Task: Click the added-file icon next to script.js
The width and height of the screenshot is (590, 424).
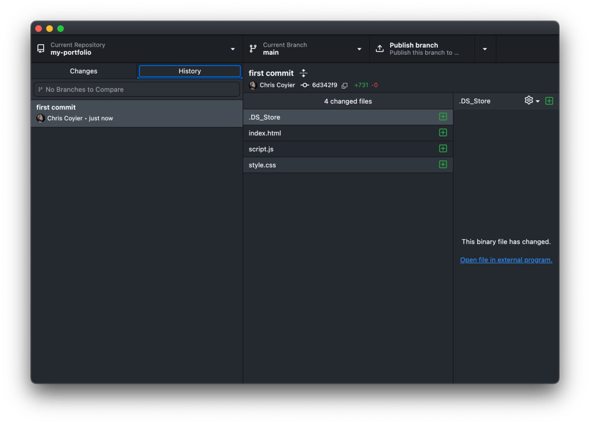Action: point(442,148)
